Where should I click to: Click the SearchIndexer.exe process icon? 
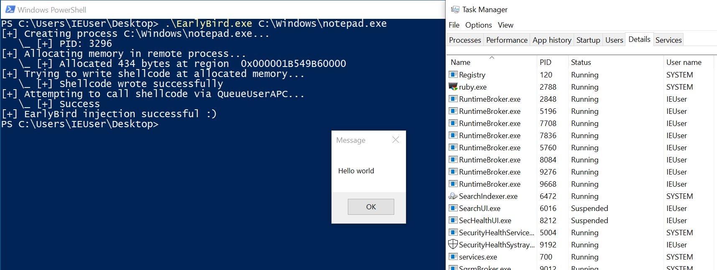tap(453, 196)
